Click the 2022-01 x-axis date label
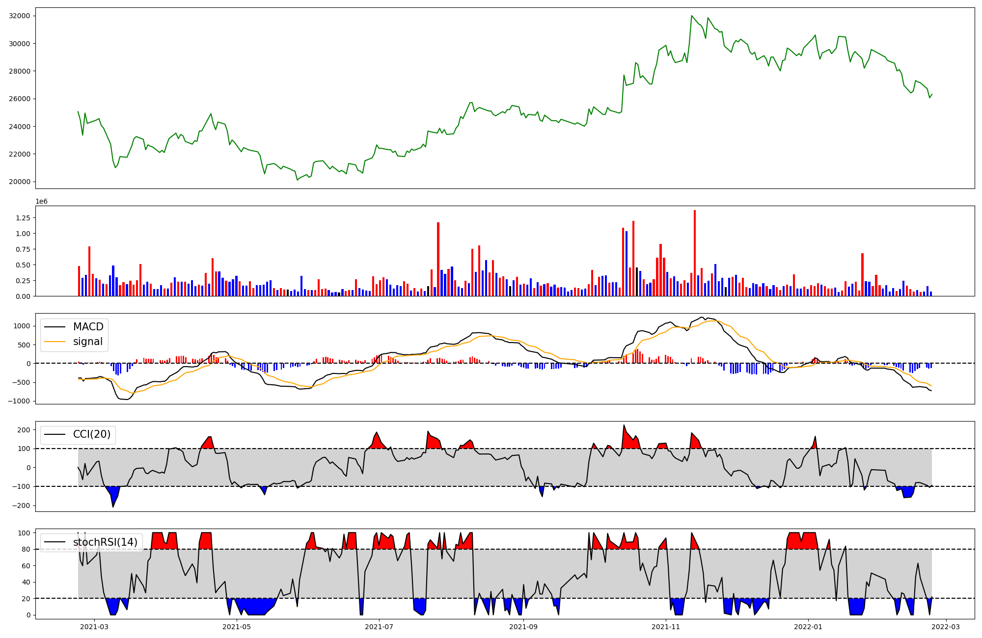 [x=808, y=627]
